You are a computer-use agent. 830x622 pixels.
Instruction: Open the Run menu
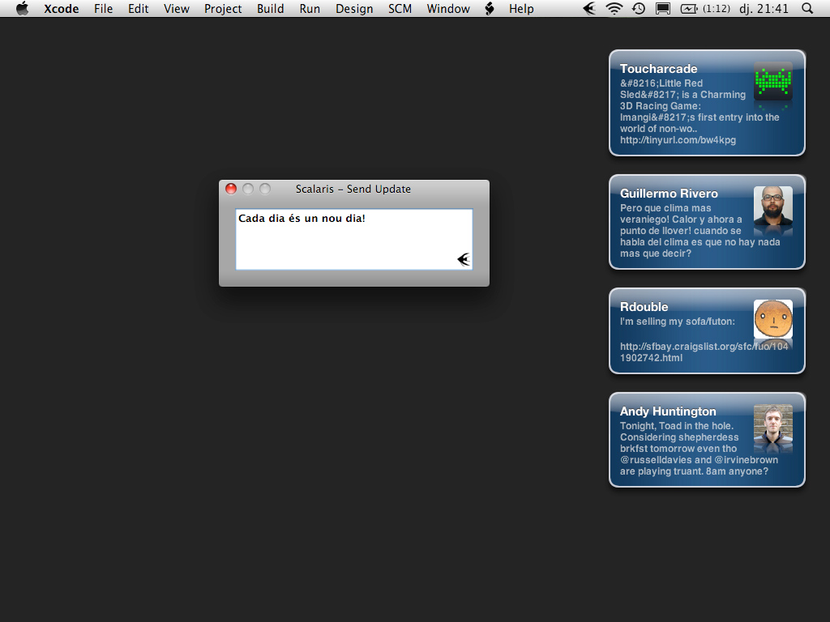(x=310, y=9)
